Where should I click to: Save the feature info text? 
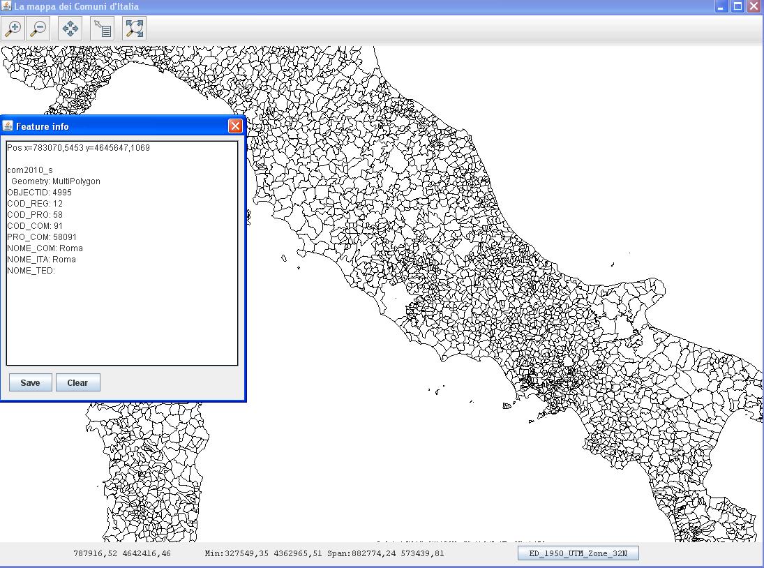pos(30,383)
